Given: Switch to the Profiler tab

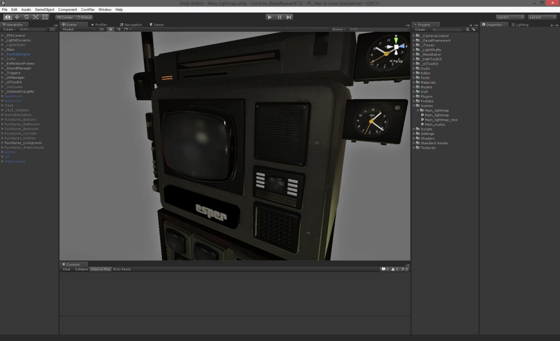Looking at the screenshot, I should click(x=100, y=25).
